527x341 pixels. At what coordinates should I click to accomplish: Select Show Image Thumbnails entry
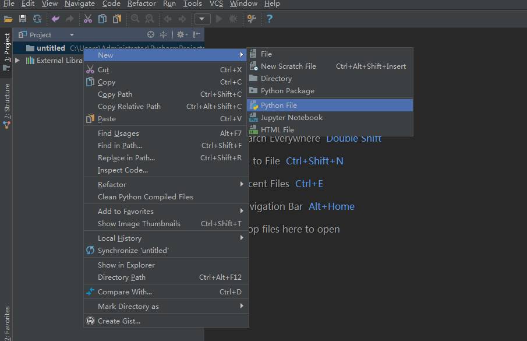coord(165,224)
